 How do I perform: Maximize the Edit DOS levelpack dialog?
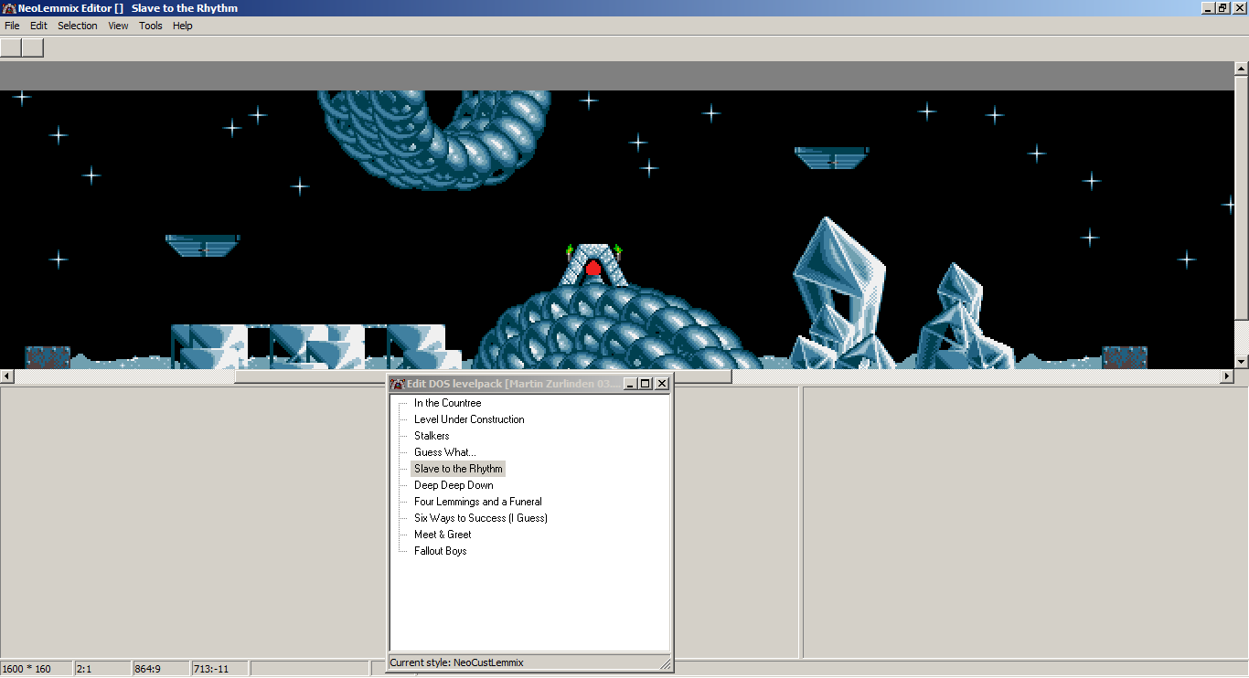[646, 384]
